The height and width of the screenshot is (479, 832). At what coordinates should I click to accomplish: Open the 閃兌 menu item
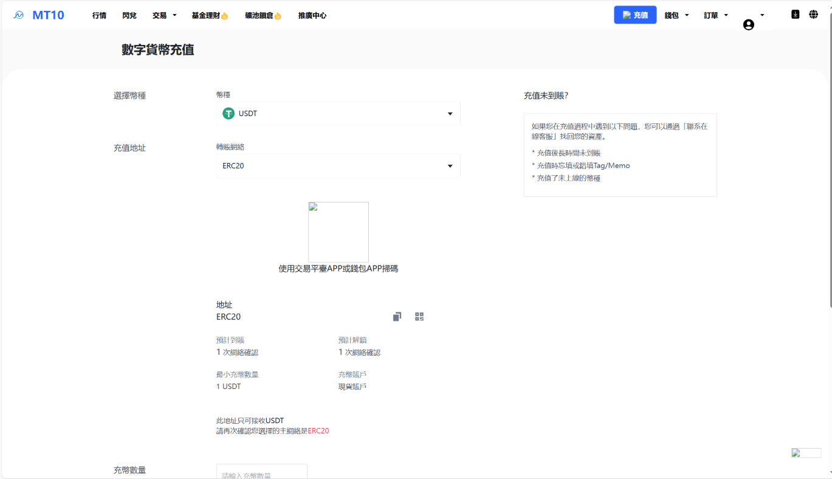[129, 15]
